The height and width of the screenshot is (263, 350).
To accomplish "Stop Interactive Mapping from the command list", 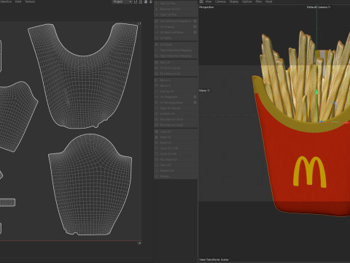I will point(176,56).
